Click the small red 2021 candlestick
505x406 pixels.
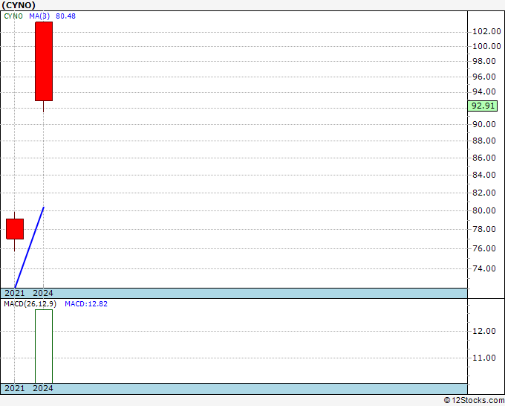(x=15, y=229)
